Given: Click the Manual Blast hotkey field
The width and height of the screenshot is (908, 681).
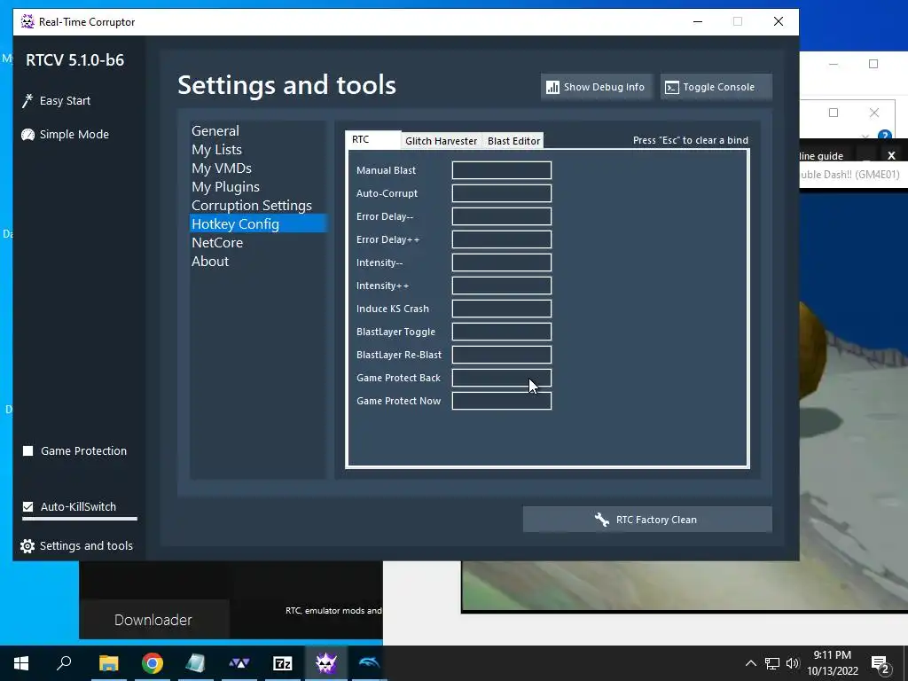Looking at the screenshot, I should [502, 170].
